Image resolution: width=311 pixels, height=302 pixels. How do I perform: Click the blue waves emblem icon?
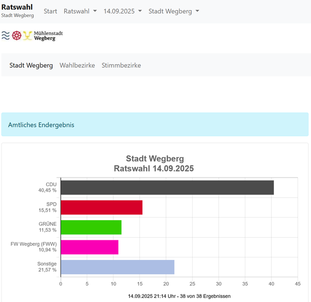[x=6, y=36]
